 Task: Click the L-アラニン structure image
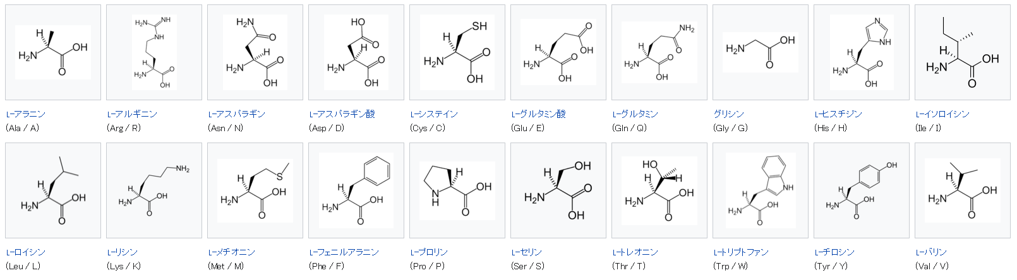coord(53,52)
